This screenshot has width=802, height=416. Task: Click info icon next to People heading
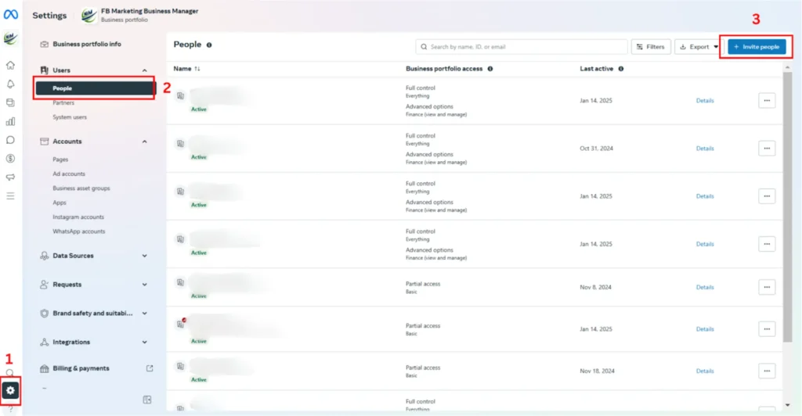(209, 45)
